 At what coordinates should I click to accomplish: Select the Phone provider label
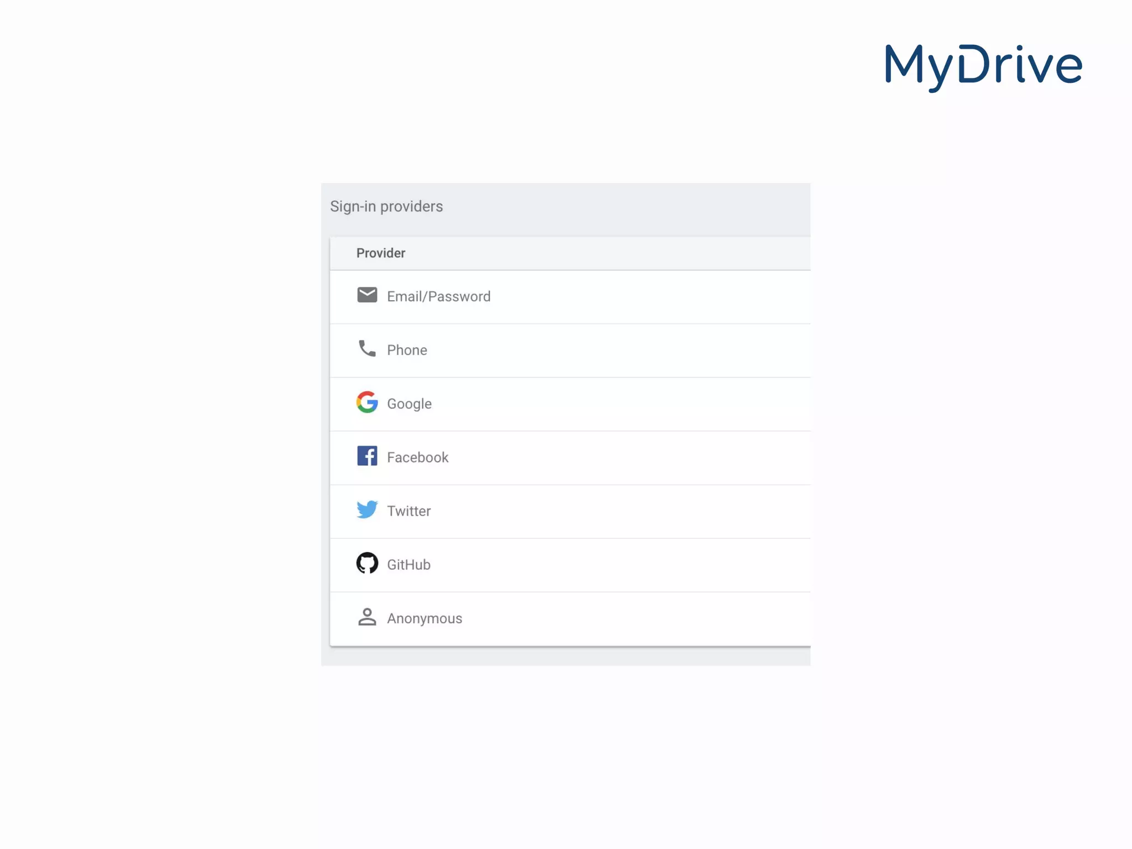tap(407, 350)
